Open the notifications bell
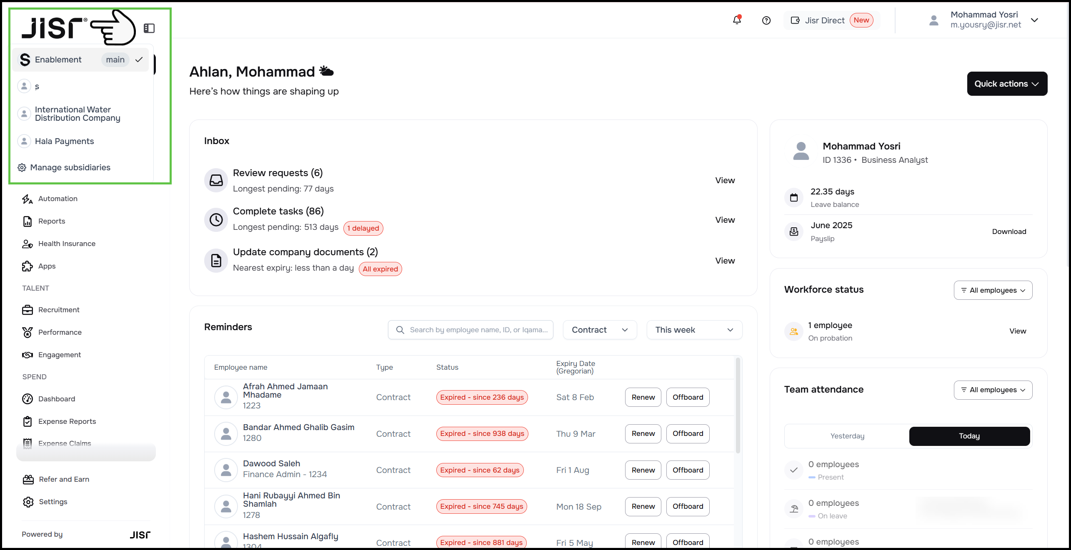The height and width of the screenshot is (550, 1071). click(737, 20)
